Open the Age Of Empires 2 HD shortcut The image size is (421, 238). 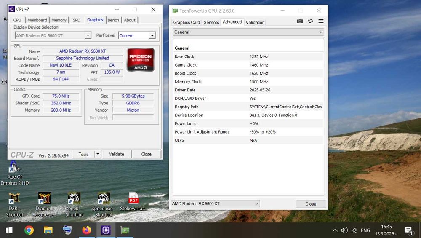coord(14,173)
